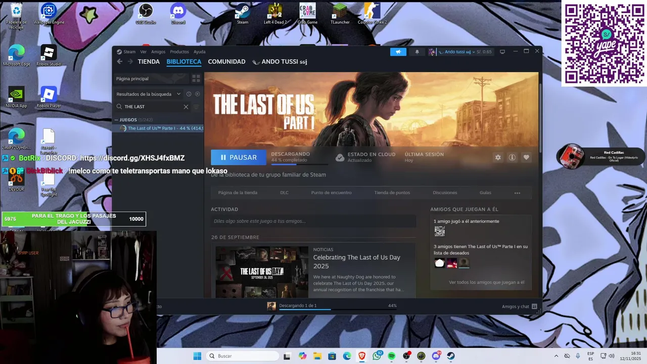The height and width of the screenshot is (364, 647).
Task: Click the friend avatar who played previously
Action: pos(440,231)
